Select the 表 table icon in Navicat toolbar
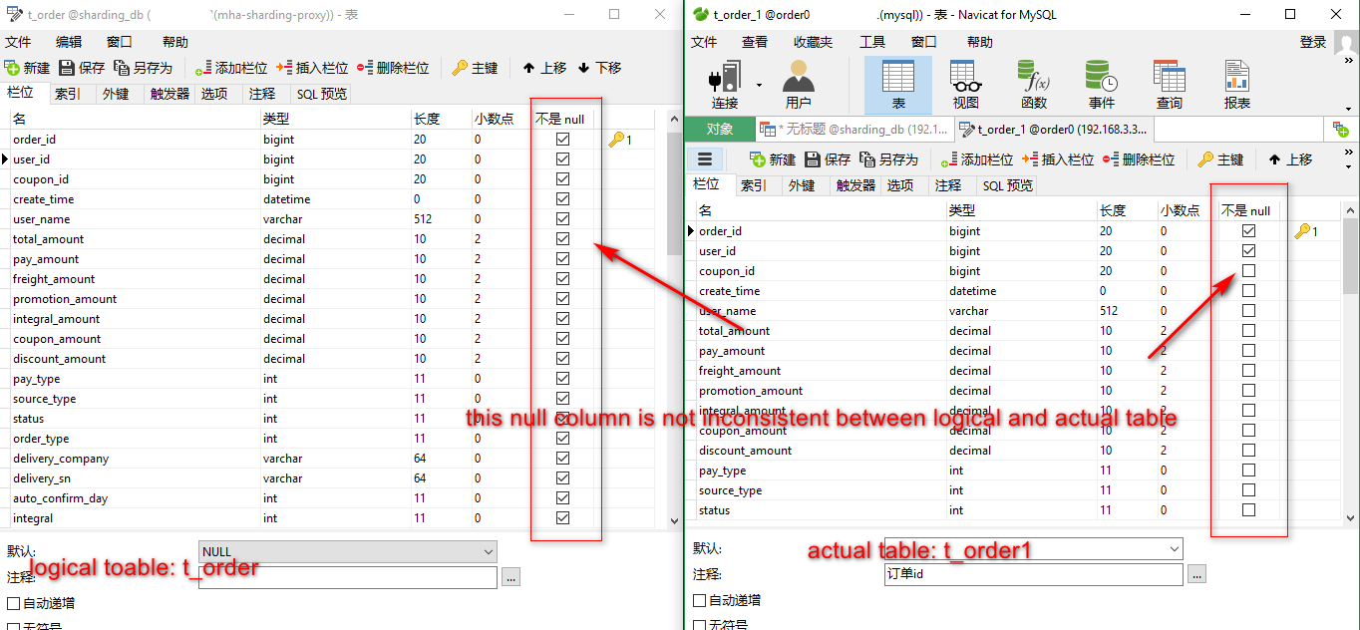 pos(898,85)
